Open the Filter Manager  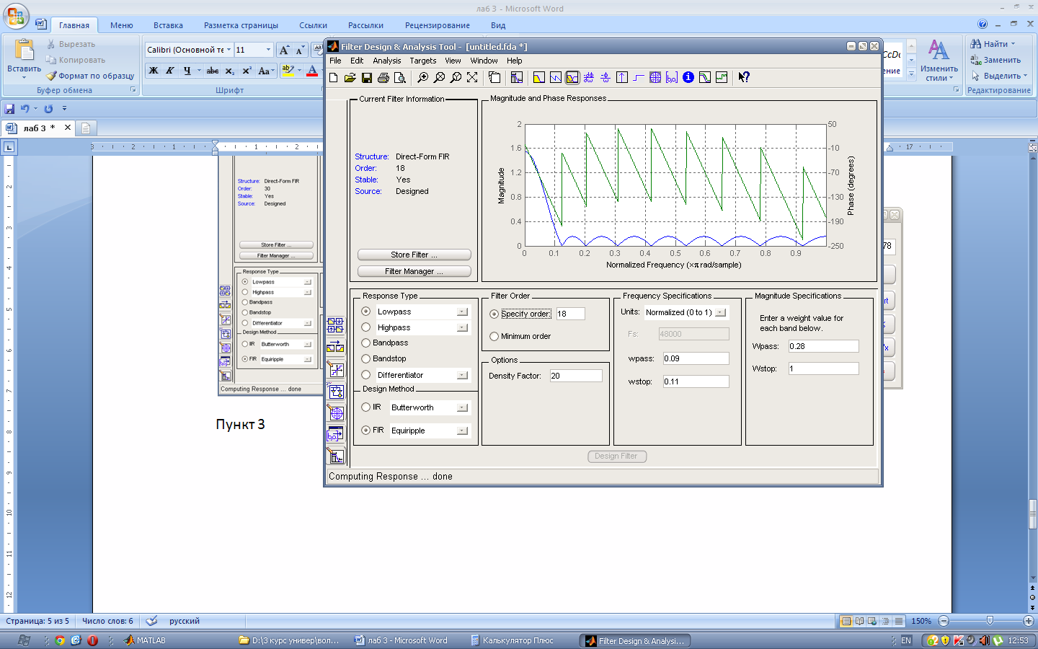point(414,271)
